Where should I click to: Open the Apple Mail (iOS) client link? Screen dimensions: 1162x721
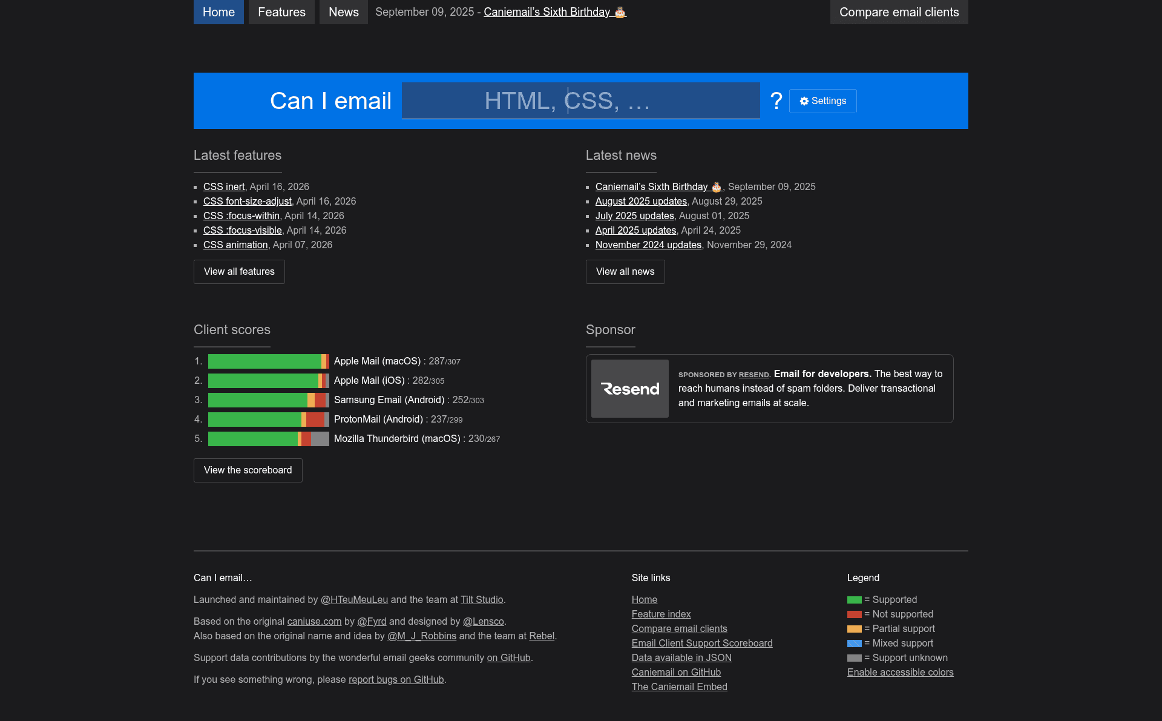click(369, 381)
